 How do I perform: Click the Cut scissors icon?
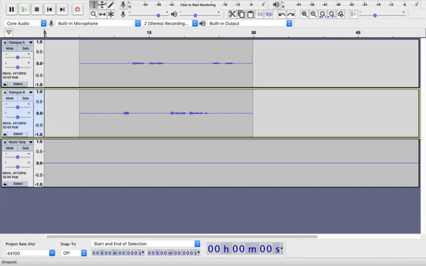pyautogui.click(x=232, y=14)
